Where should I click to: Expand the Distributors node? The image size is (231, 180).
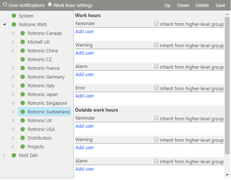tap(13, 138)
